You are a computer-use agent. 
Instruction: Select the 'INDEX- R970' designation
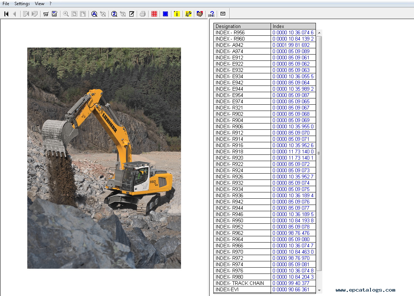pos(229,252)
